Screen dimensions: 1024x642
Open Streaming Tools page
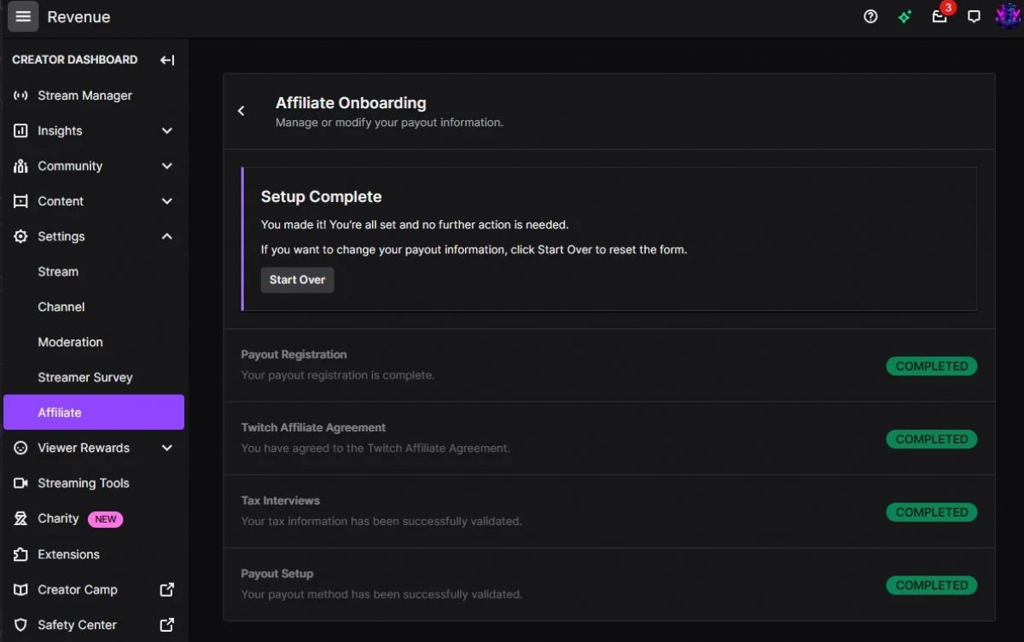94,483
